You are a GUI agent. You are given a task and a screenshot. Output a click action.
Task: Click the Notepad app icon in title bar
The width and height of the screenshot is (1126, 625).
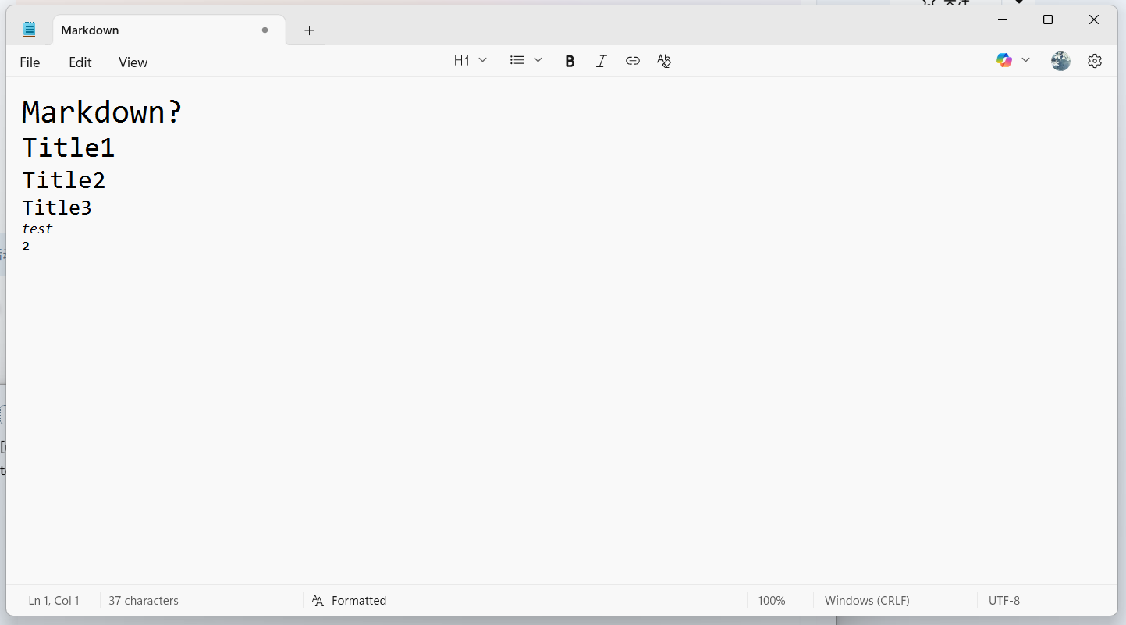[30, 30]
